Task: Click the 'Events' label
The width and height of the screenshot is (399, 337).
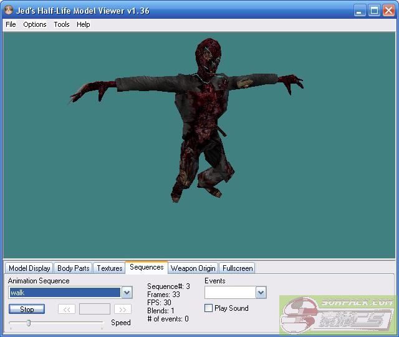Action: tap(215, 281)
